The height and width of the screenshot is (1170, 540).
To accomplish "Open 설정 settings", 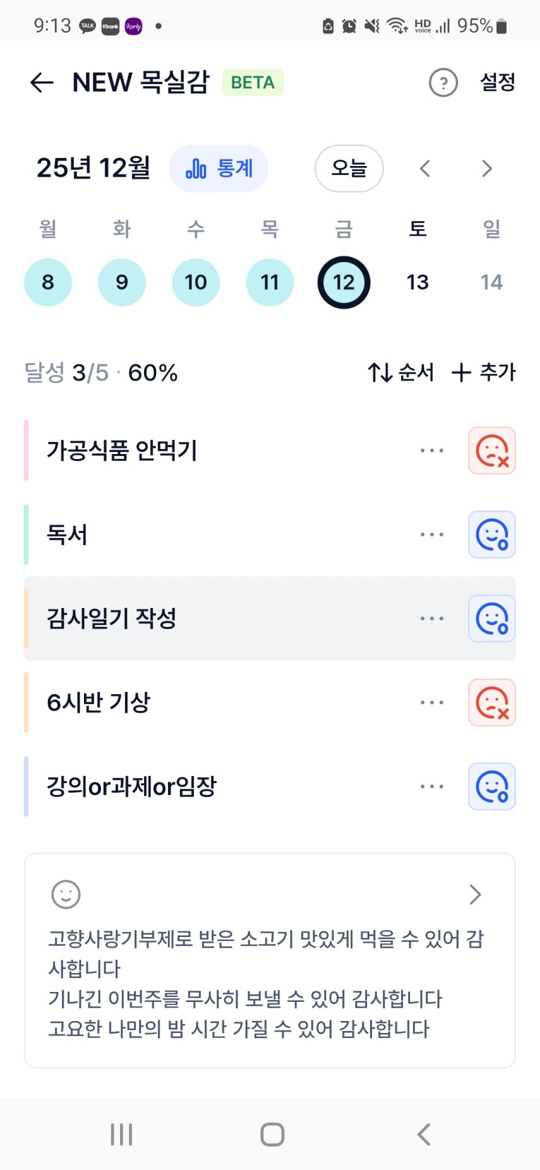I will pos(498,83).
